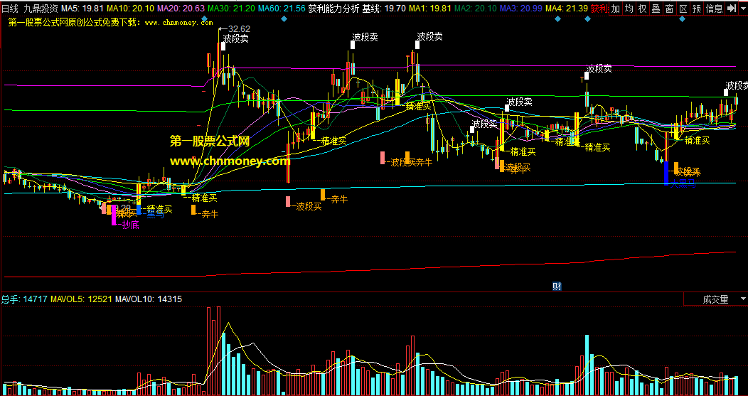Click the 财 financial info marker
Image resolution: width=748 pixels, height=396 pixels.
click(x=556, y=287)
